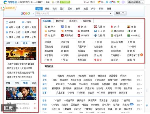Viewport: 150px width, 114px height.
Task: Select the 网页 search tab
Action: coord(39,9)
